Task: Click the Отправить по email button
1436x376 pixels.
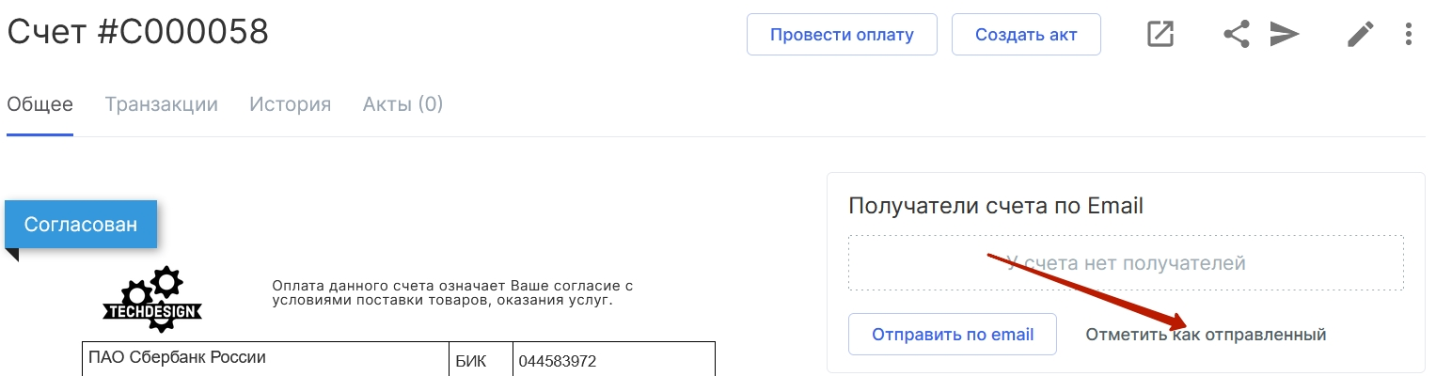Action: 953,335
